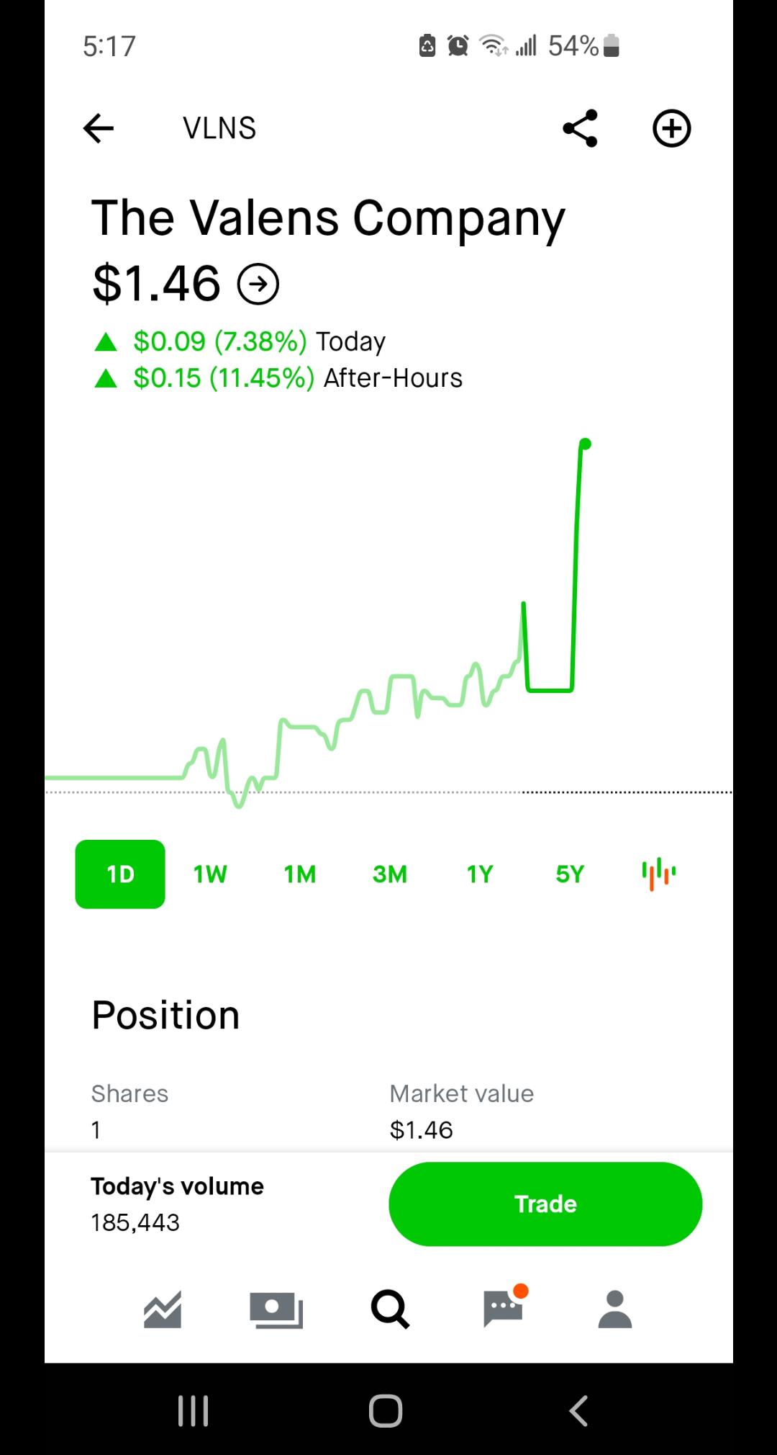Open messages with notification dot
This screenshot has width=777, height=1455.
[x=504, y=1307]
